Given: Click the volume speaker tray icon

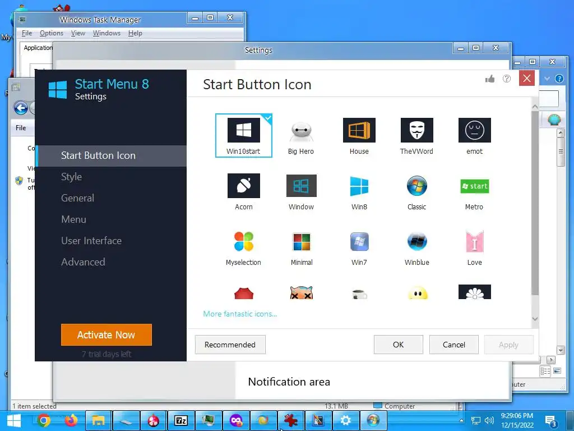Looking at the screenshot, I should pyautogui.click(x=489, y=420).
